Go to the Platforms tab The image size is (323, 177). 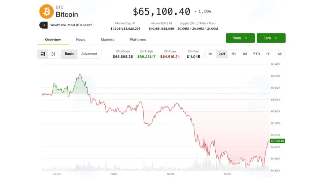click(138, 39)
